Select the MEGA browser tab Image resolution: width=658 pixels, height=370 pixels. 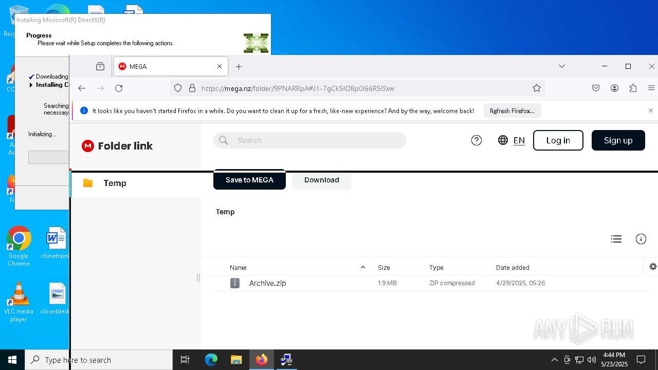171,66
